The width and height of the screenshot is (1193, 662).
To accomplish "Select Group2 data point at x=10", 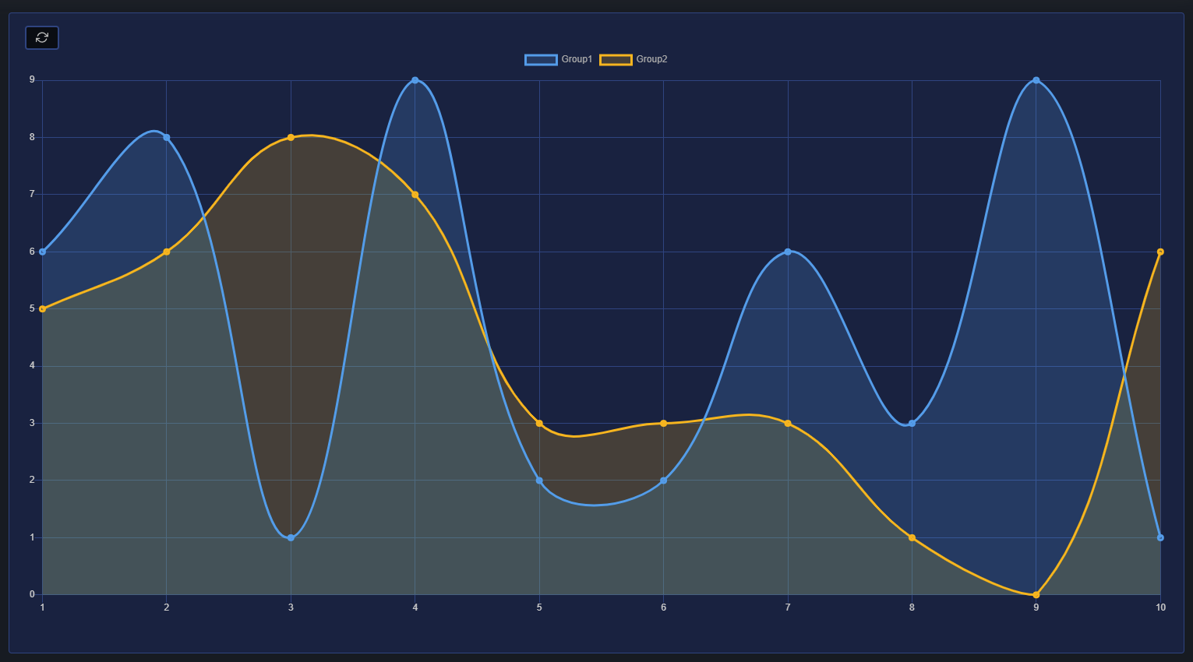I will pos(1160,252).
